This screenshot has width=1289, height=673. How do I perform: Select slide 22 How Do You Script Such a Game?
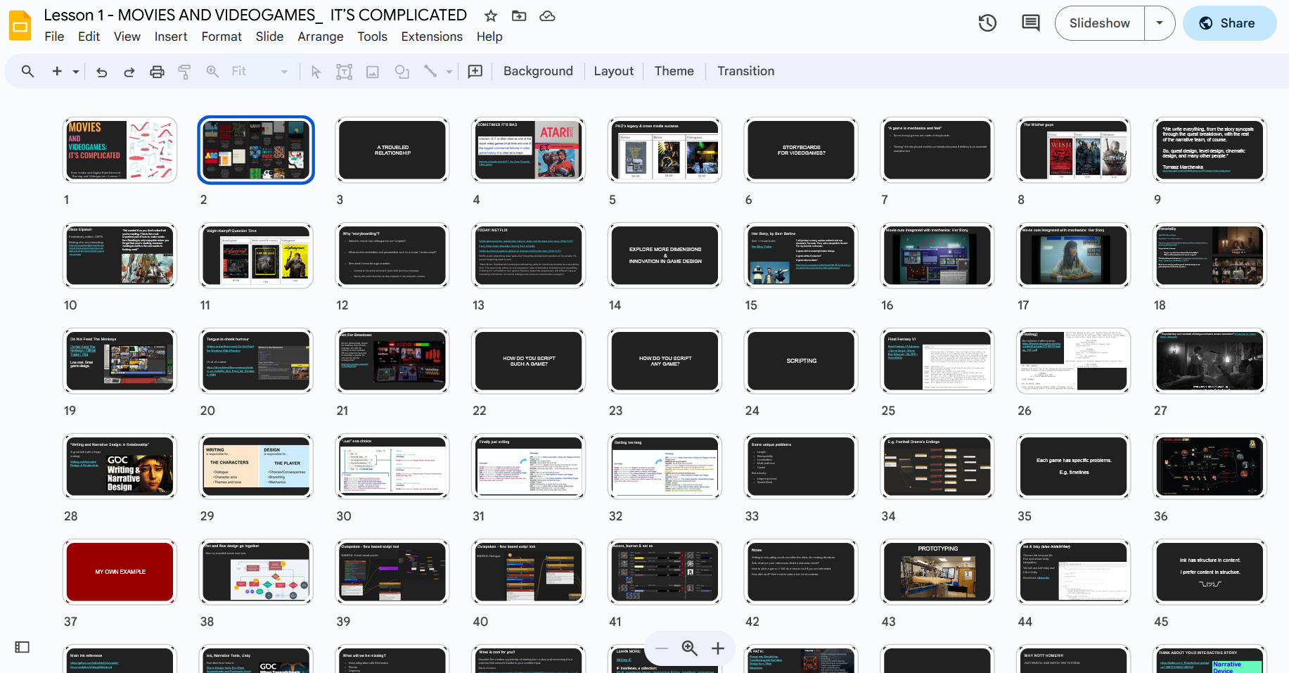click(x=529, y=361)
